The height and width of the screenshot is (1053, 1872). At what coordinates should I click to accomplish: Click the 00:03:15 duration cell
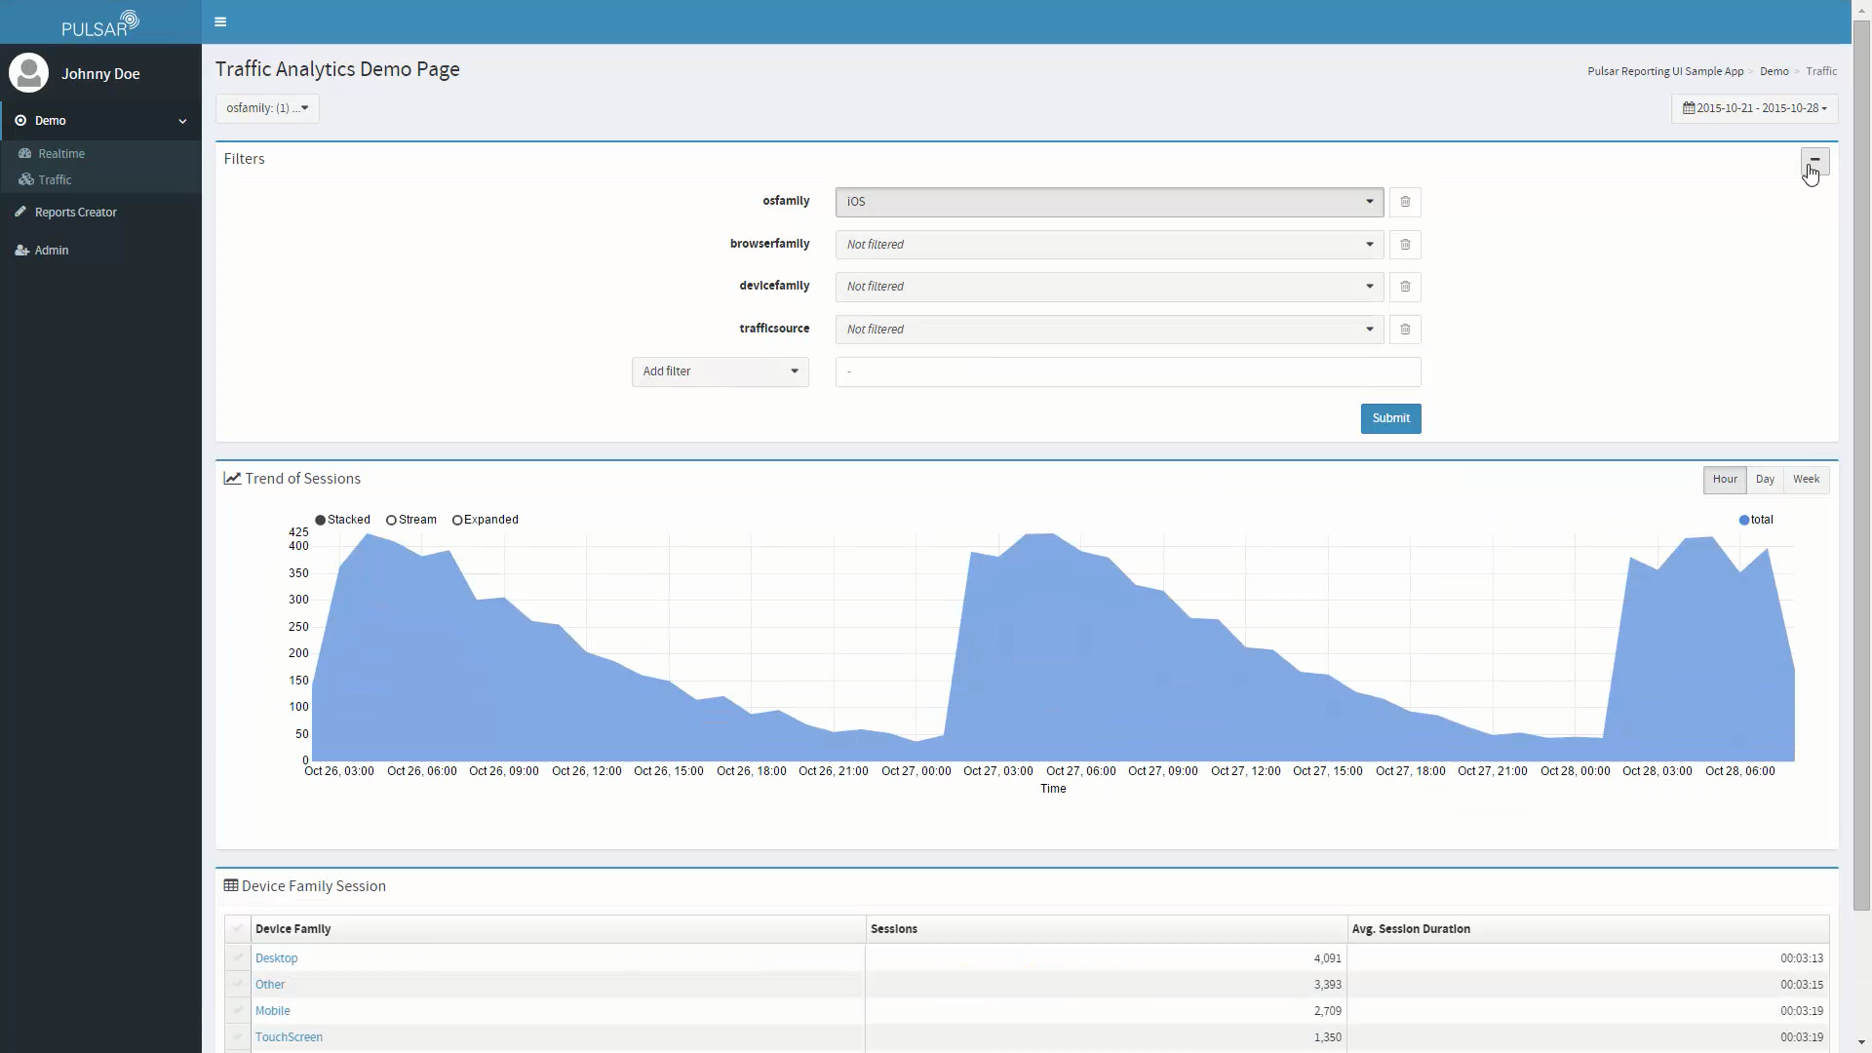coord(1588,985)
